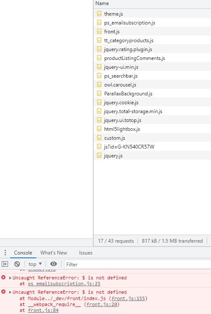Click the script icon next to productListingComments.js
The height and width of the screenshot is (314, 211).
point(99,58)
